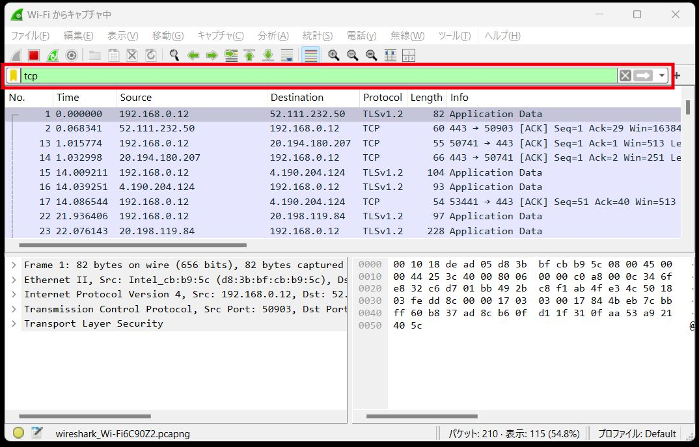Open the display filter history dropdown
Image resolution: width=699 pixels, height=447 pixels.
pyautogui.click(x=662, y=76)
